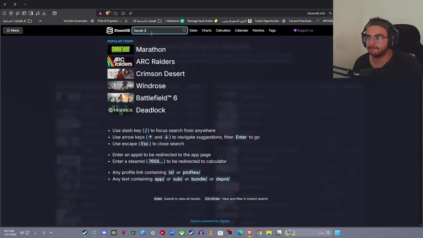
Task: Open VLC media player from taskbar
Action: 211,233
